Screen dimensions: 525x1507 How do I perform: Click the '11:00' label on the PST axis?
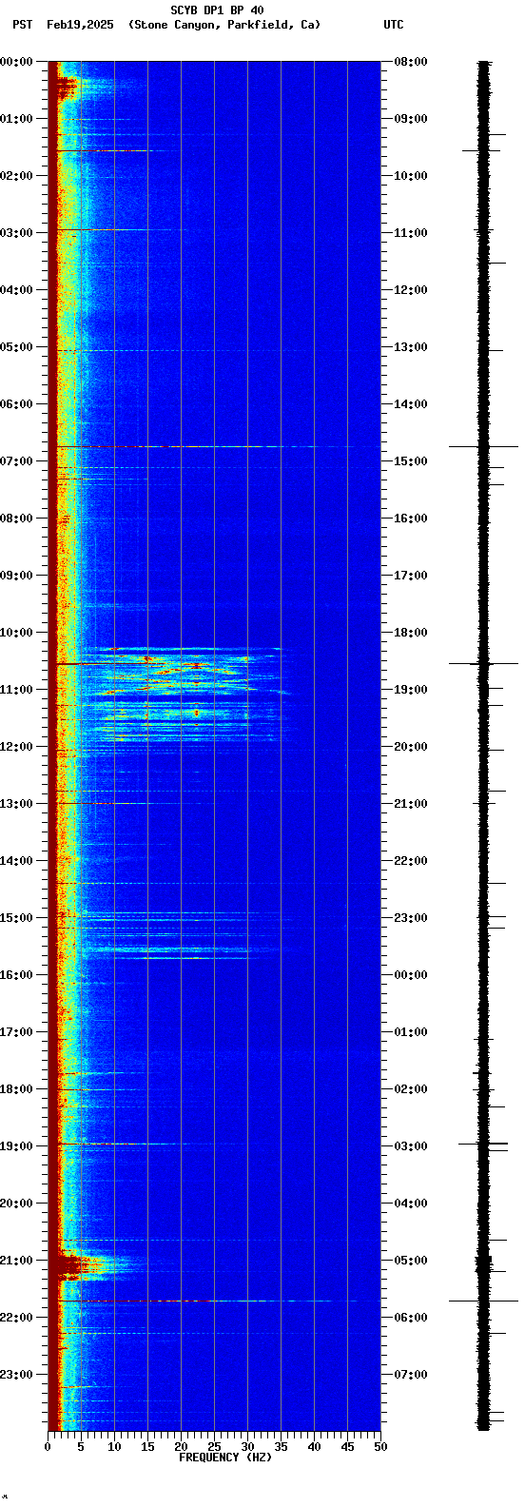point(17,690)
